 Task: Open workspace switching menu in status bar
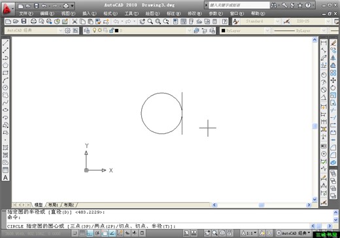[294, 233]
